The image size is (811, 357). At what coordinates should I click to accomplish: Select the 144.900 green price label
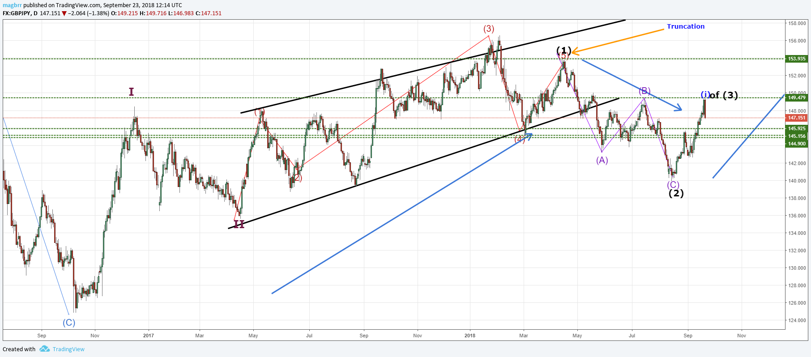(x=797, y=144)
